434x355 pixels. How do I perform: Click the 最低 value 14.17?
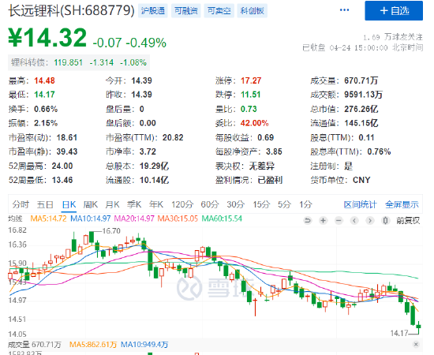click(x=44, y=95)
